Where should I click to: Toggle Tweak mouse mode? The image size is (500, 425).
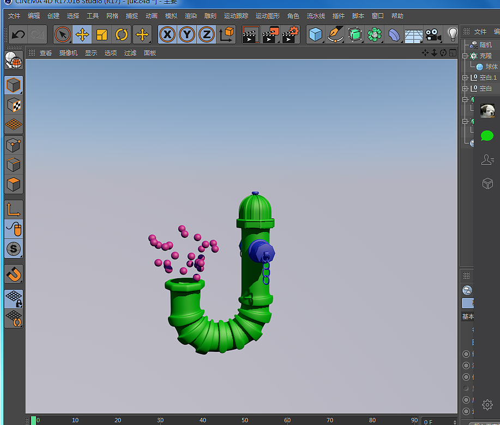tap(14, 229)
